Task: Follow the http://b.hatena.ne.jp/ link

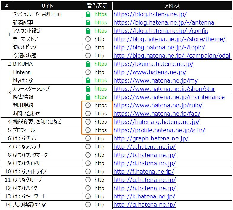Action: pyautogui.click(x=144, y=155)
